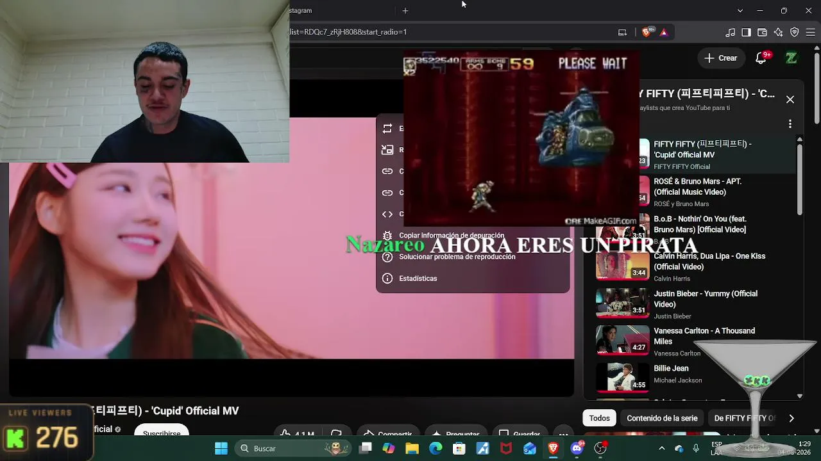This screenshot has height=461, width=821.
Task: Play FIFTY FIFTY Cupid Official MV playlist item
Action: click(702, 155)
